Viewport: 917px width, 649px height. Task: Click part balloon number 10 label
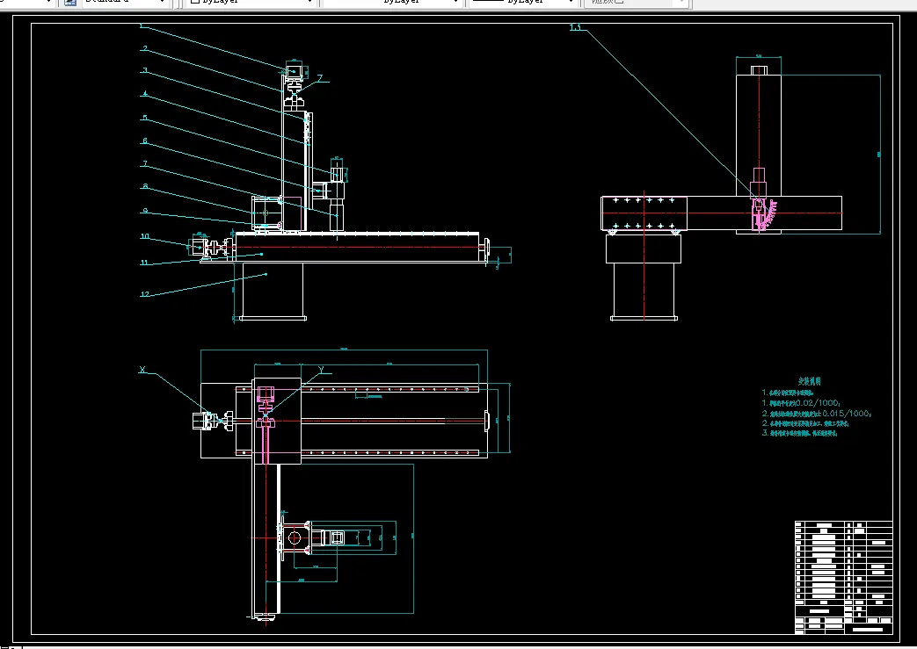[x=145, y=236]
